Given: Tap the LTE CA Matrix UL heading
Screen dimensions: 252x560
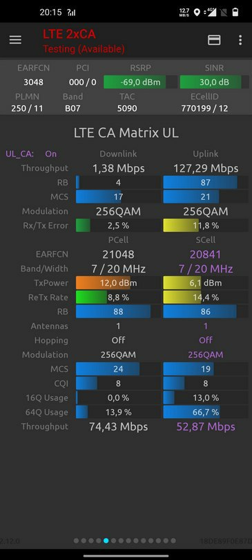Looking at the screenshot, I should pos(126,133).
